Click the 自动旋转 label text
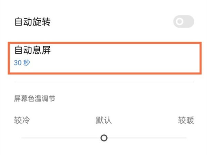 (x=32, y=22)
